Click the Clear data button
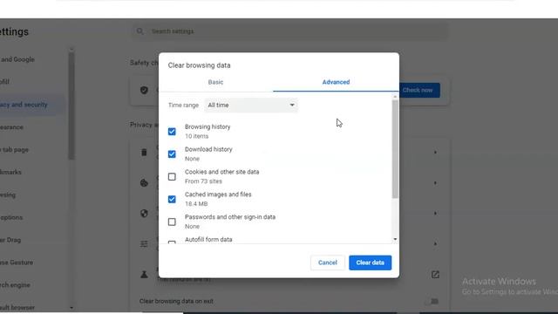558x314 pixels. tap(370, 263)
